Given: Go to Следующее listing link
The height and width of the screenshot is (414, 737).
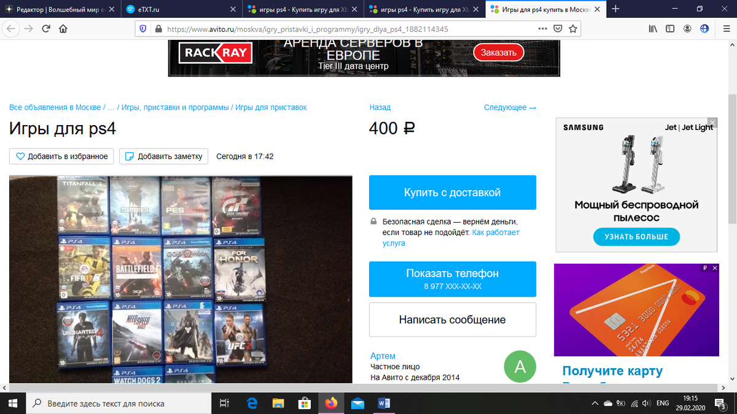Looking at the screenshot, I should (x=510, y=107).
